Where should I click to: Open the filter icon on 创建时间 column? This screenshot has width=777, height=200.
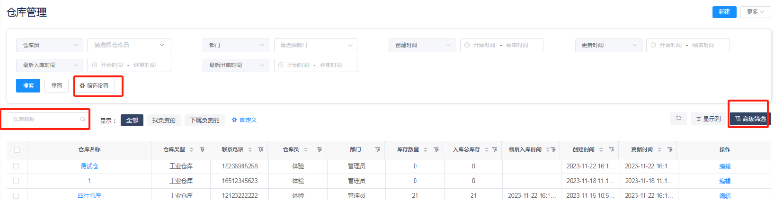click(x=612, y=149)
